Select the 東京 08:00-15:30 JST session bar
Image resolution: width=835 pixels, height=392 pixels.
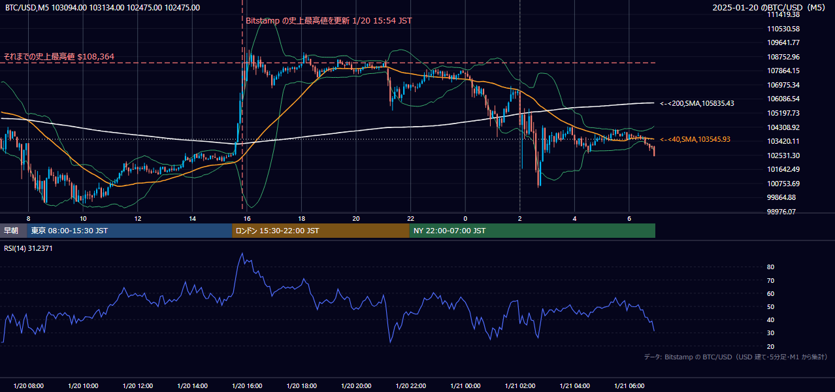tap(129, 231)
